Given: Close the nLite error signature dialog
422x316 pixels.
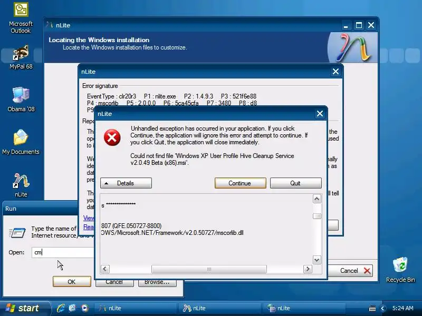Looking at the screenshot, I should (335, 72).
